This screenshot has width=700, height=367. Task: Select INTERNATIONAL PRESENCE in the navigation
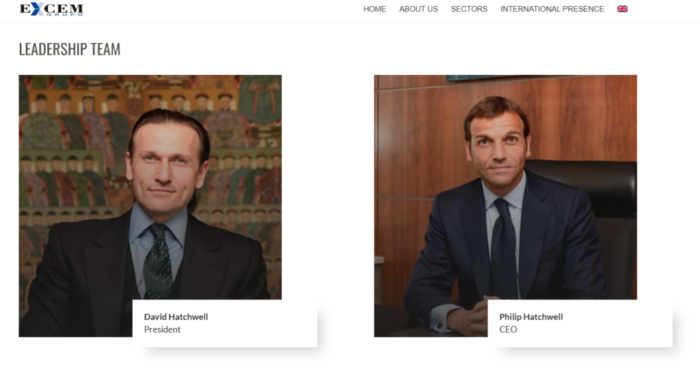552,9
